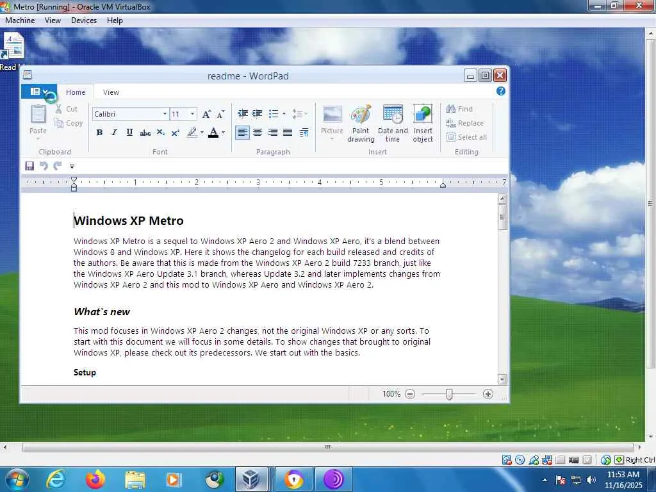Viewport: 656px width, 492px height.
Task: Switch to the Home ribbon tab
Action: click(76, 92)
